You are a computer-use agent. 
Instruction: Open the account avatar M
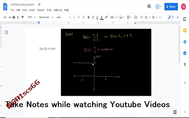click(183, 6)
